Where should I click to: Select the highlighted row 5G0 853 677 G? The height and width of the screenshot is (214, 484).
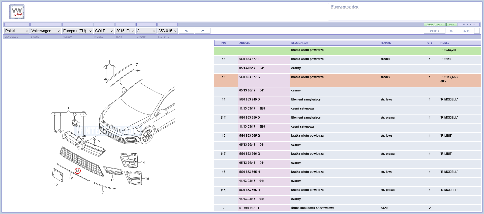(x=348, y=80)
